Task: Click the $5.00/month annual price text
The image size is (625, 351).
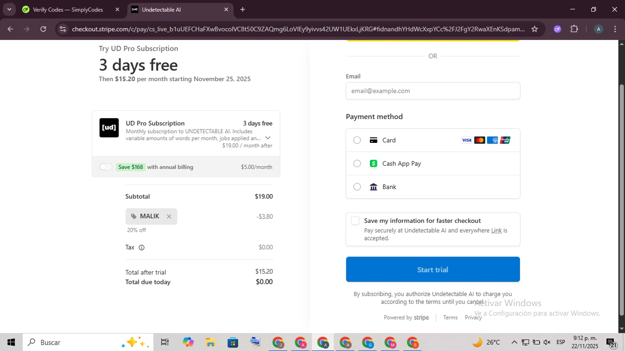Action: point(257,167)
